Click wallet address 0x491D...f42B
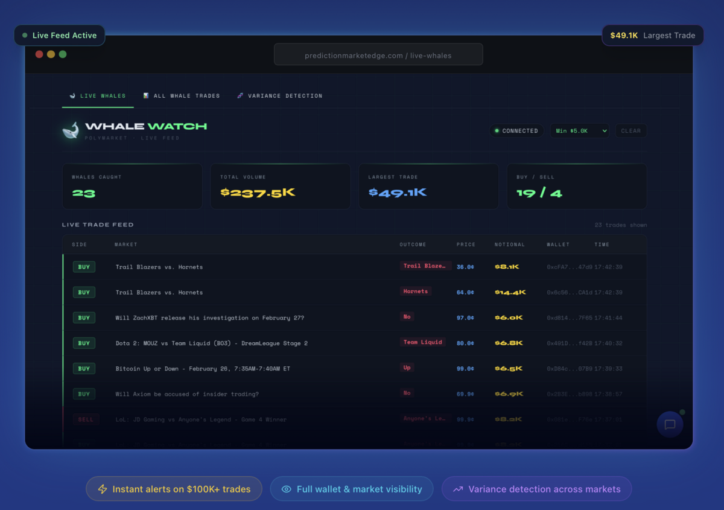724x510 pixels. (570, 343)
